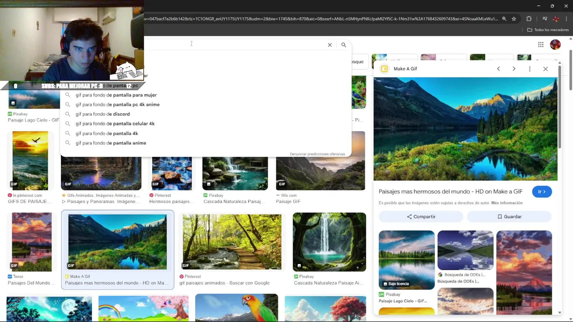Open the Más información link
The width and height of the screenshot is (573, 322).
tap(507, 203)
